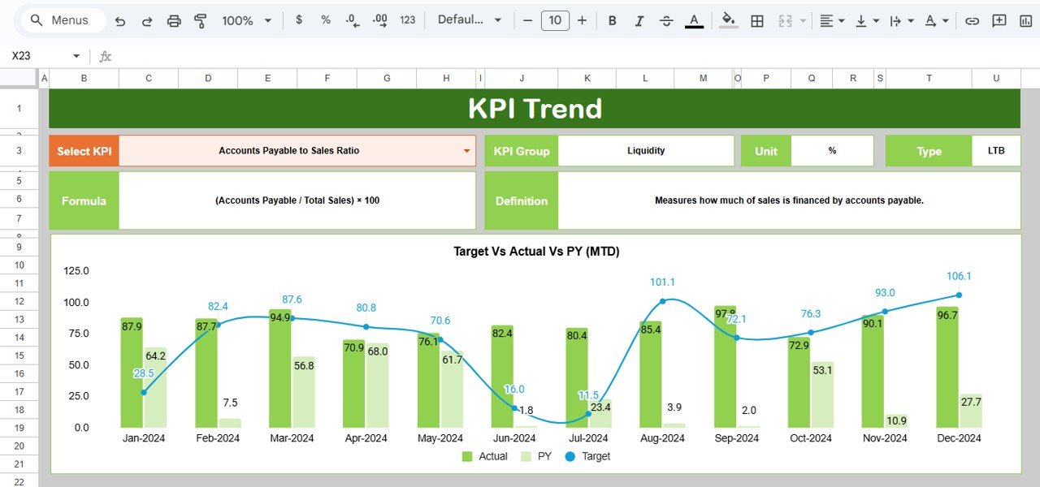Format value as percent
Image resolution: width=1040 pixels, height=487 pixels.
[325, 20]
